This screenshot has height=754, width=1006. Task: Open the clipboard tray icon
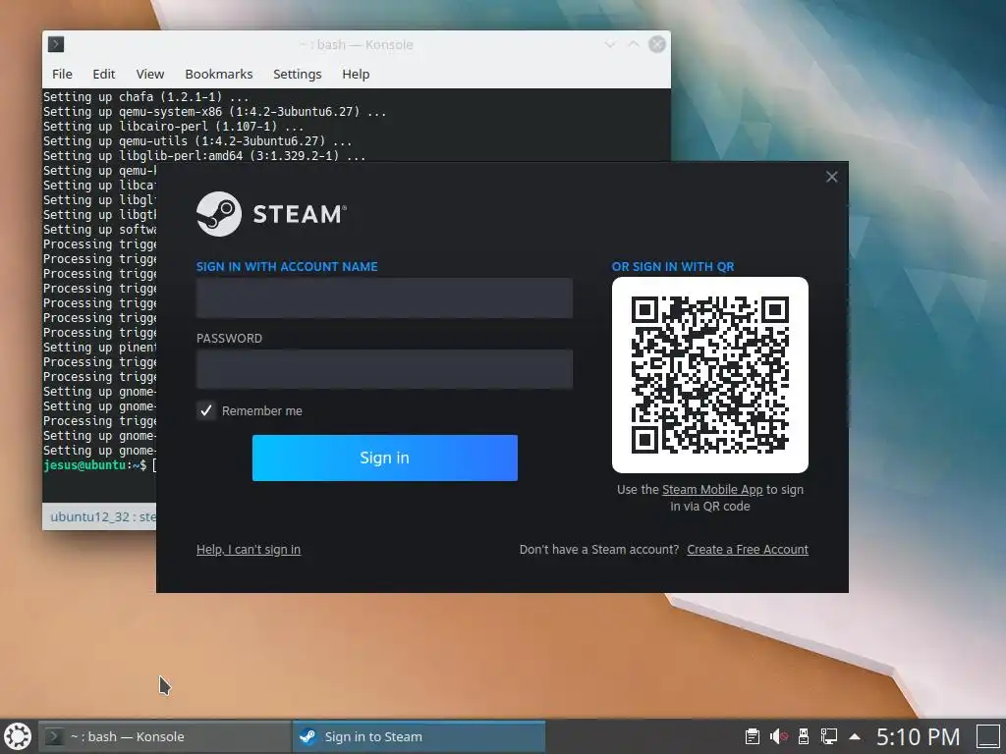(x=752, y=736)
